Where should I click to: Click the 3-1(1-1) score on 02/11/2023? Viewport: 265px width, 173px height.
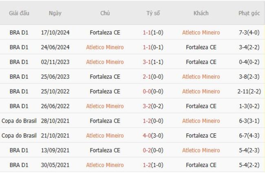(x=153, y=62)
